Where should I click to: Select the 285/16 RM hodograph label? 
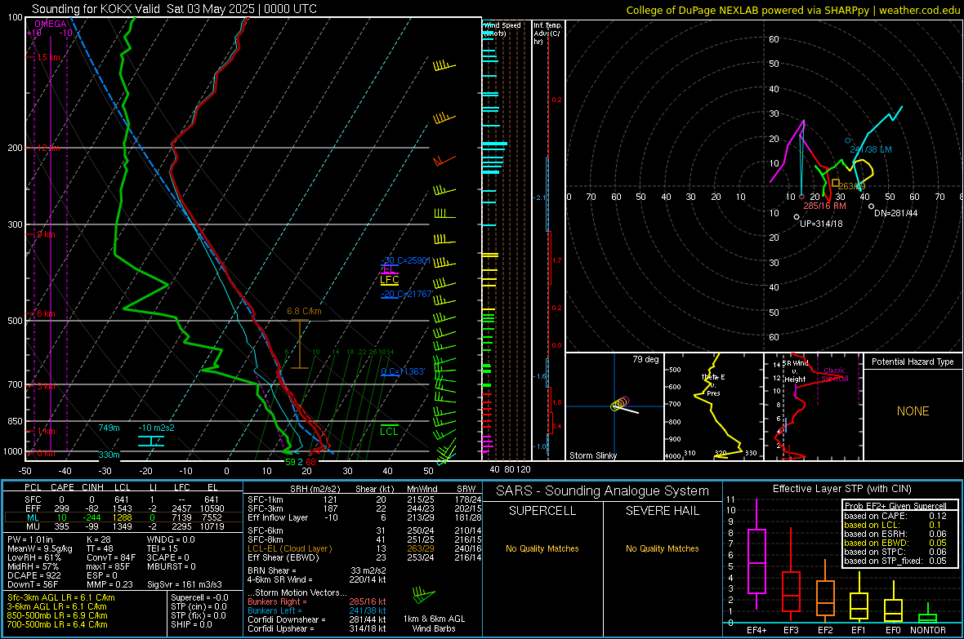[x=824, y=206]
